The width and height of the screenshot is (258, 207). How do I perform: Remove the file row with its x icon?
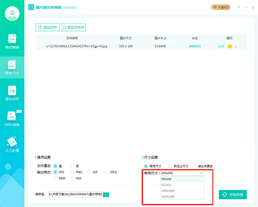(236, 46)
